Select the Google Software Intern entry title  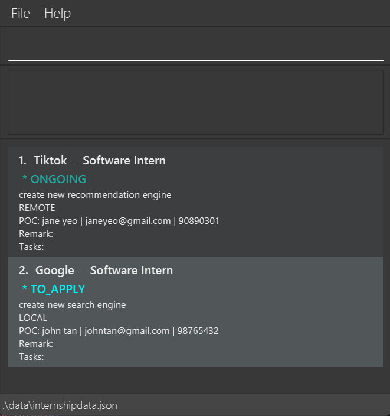click(x=96, y=270)
